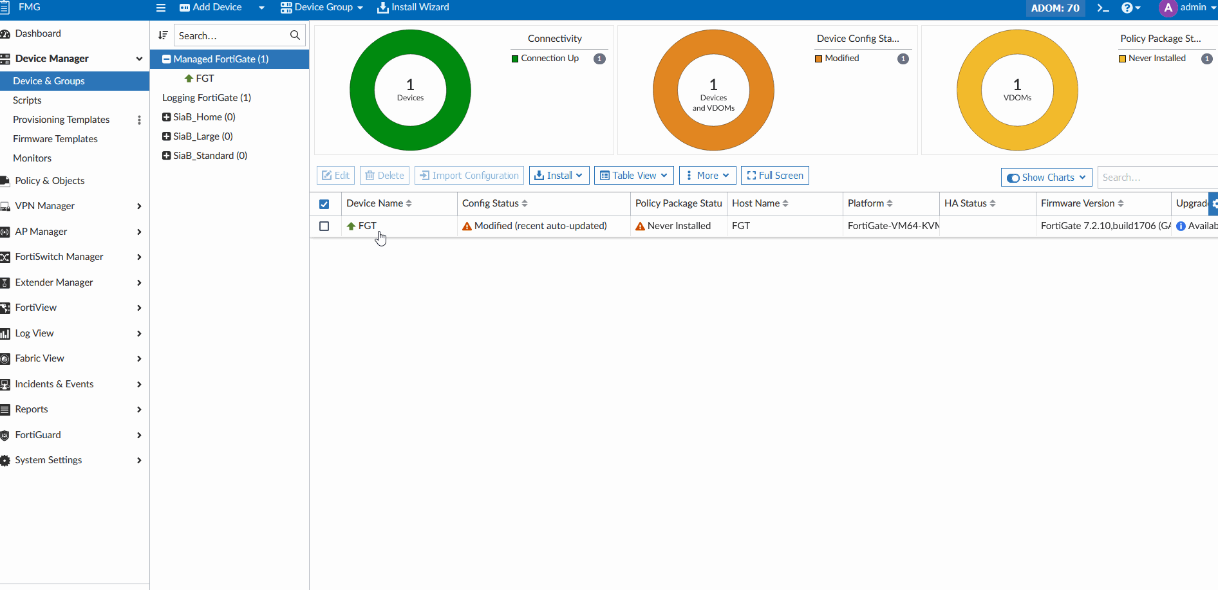Click the warning icon beside Never Installed

(640, 226)
